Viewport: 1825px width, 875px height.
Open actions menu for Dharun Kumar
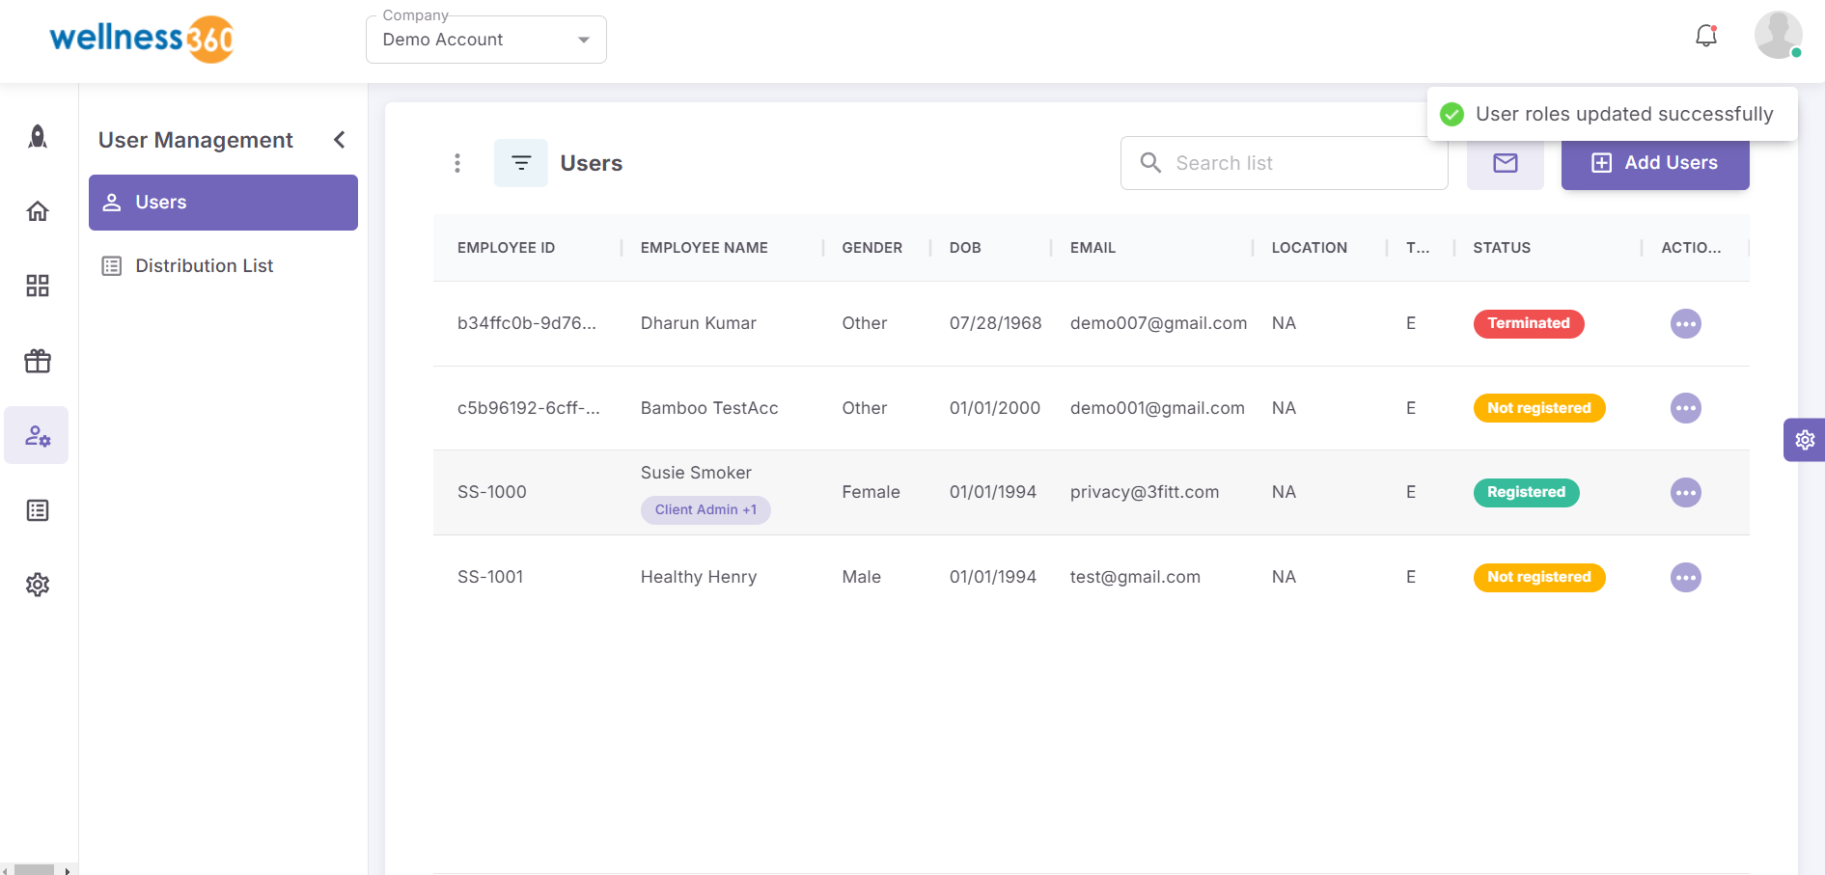pyautogui.click(x=1686, y=323)
